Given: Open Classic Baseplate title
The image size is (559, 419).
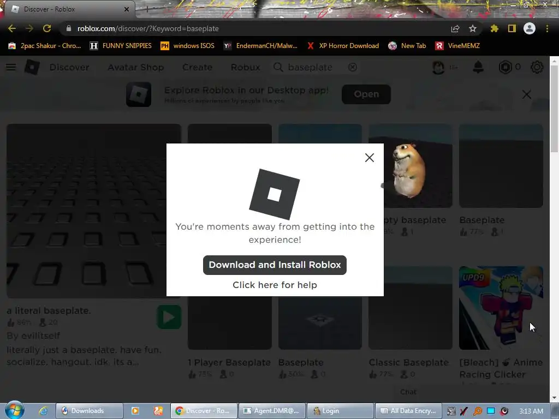Looking at the screenshot, I should point(408,362).
